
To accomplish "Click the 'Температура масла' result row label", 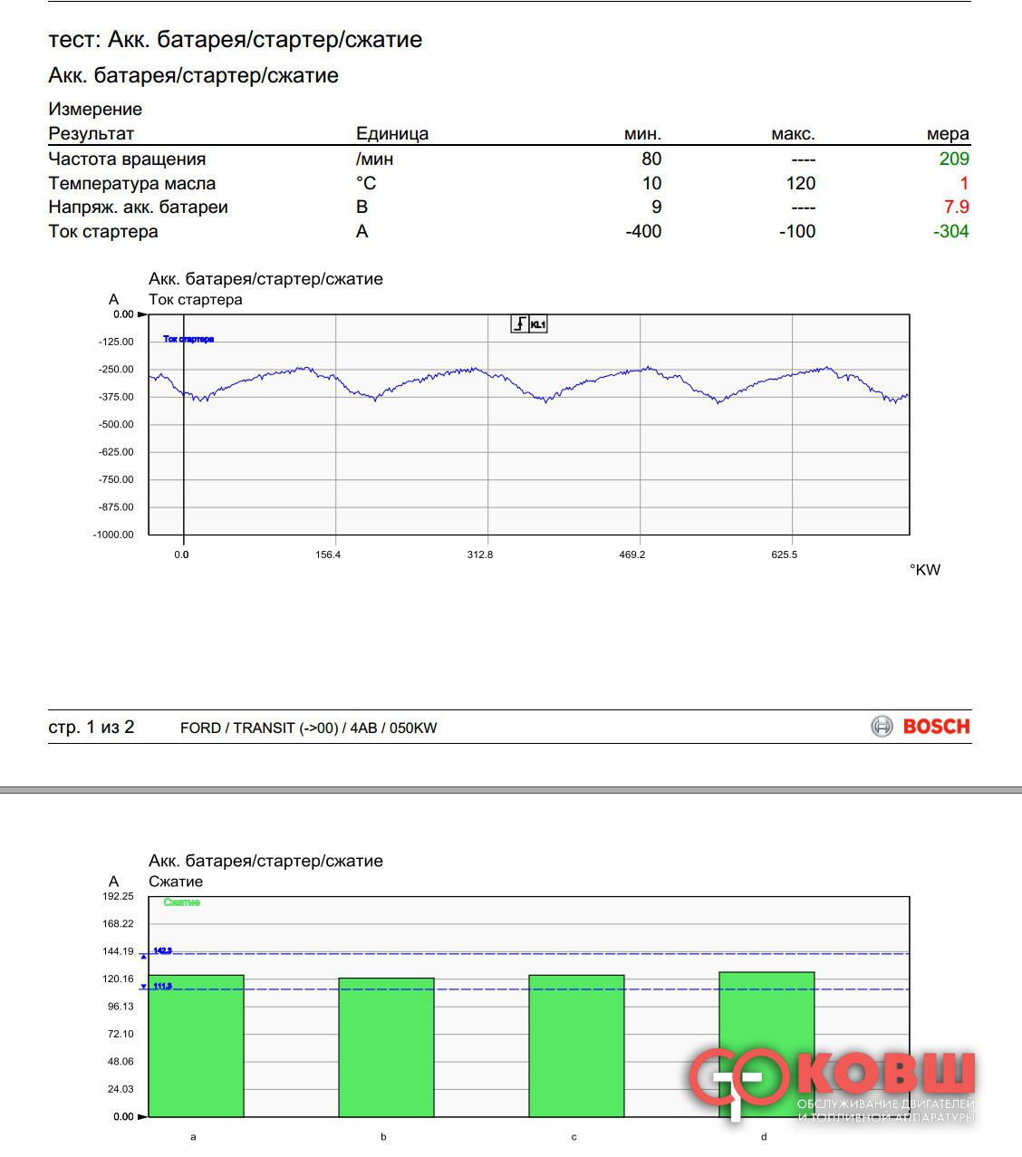I will [132, 184].
